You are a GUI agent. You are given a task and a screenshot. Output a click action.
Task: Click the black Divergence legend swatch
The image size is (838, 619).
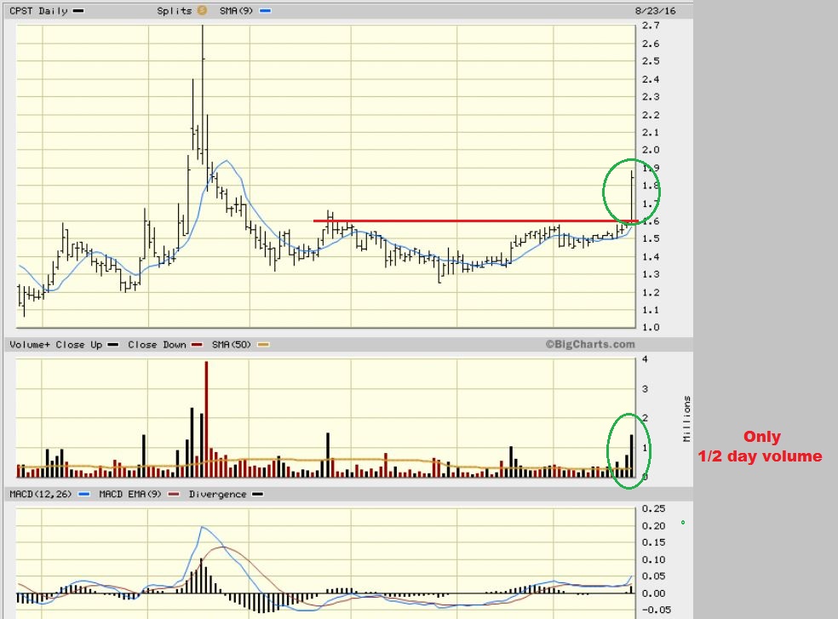click(x=257, y=494)
